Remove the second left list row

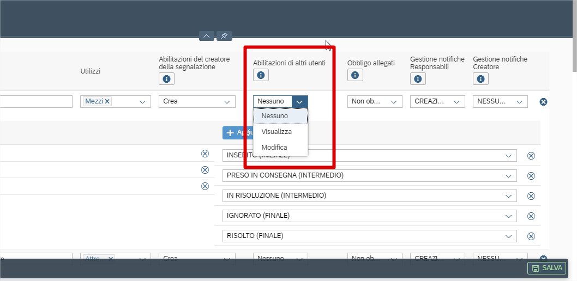(205, 170)
